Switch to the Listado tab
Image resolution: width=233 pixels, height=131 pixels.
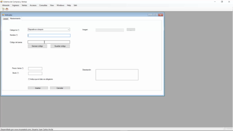(x=6, y=19)
